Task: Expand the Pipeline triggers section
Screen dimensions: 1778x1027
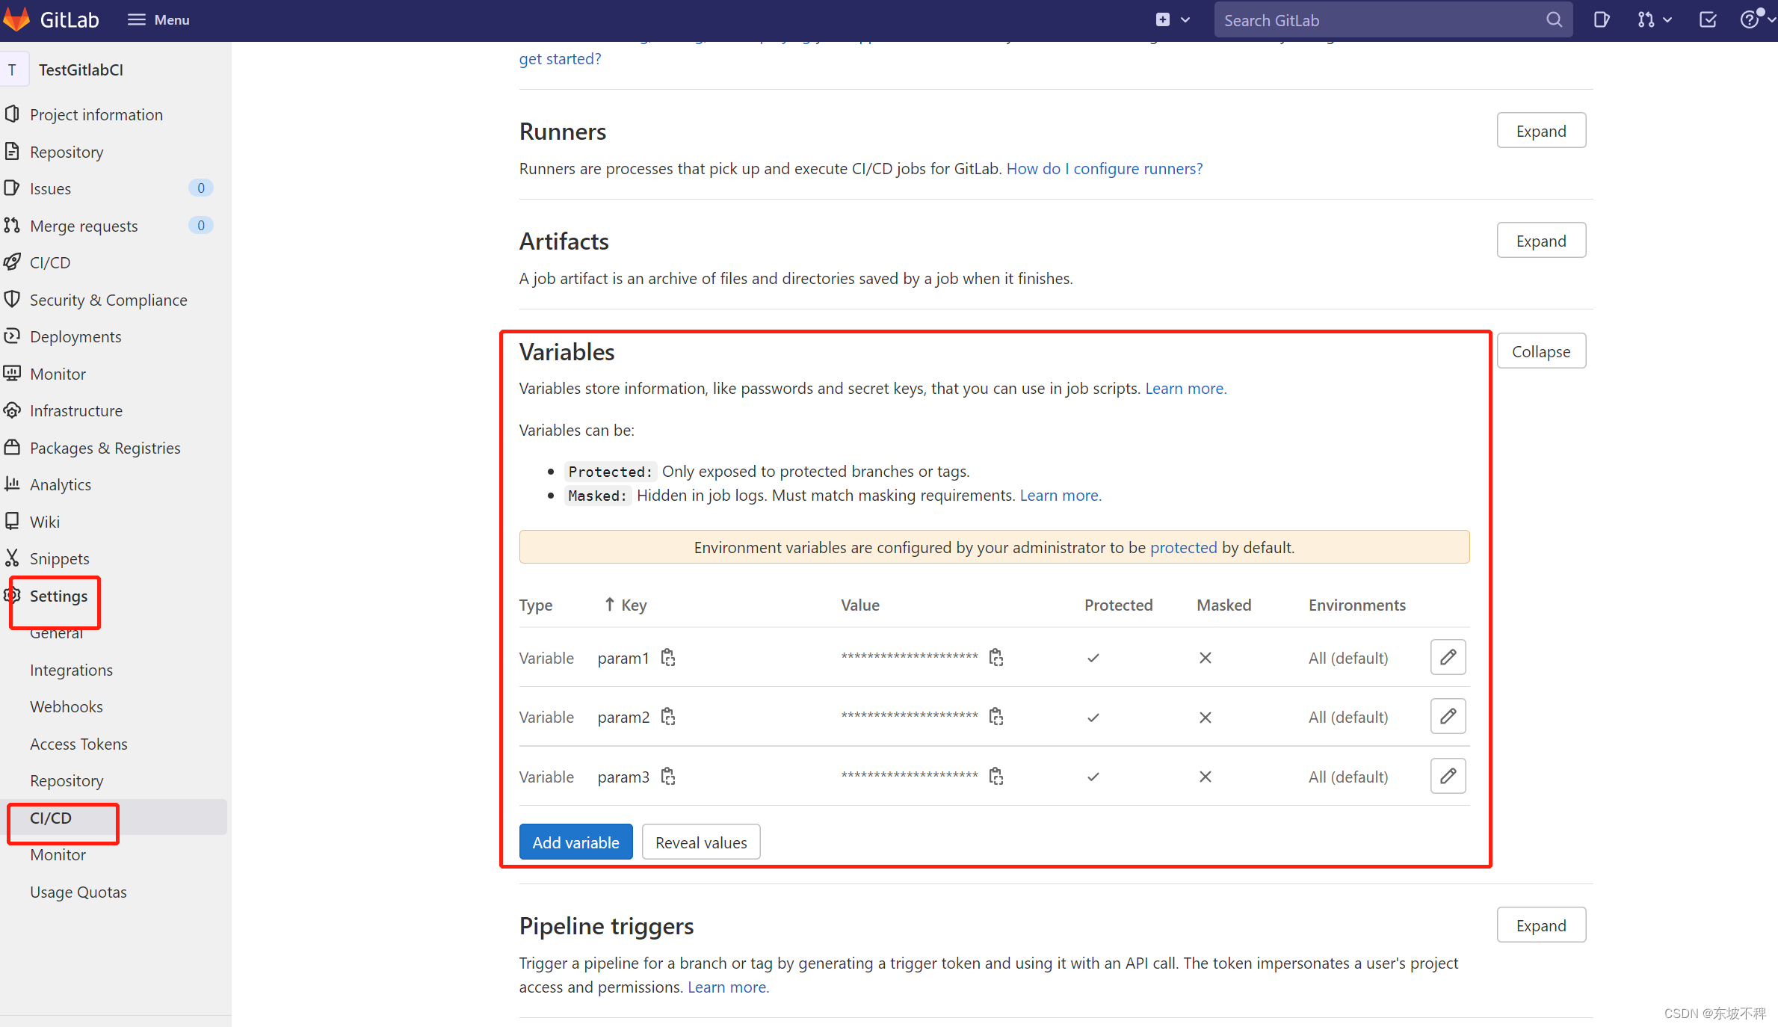Action: tap(1541, 925)
